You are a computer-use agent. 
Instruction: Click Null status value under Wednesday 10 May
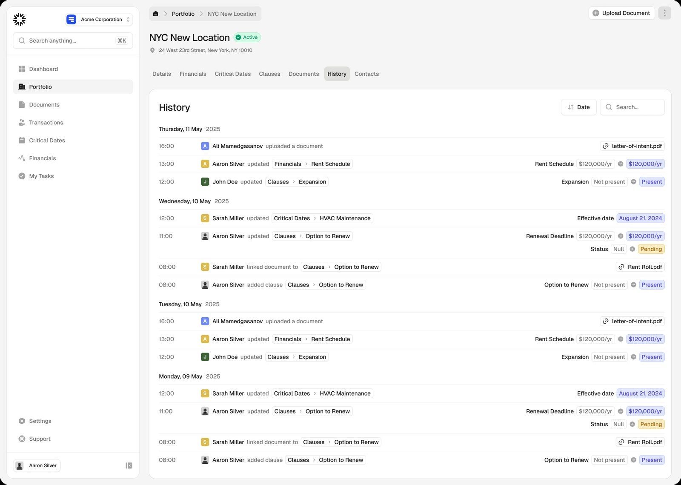pos(618,249)
